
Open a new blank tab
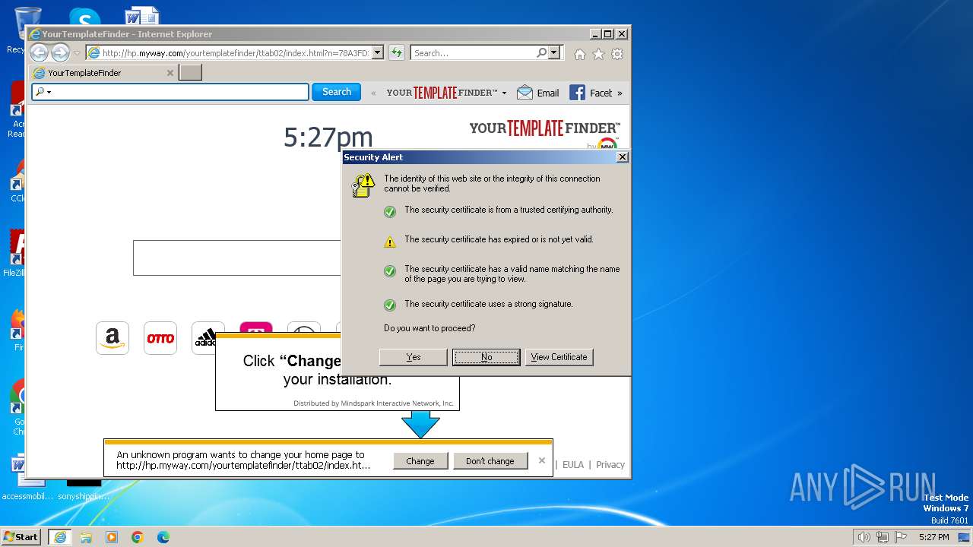tap(190, 73)
